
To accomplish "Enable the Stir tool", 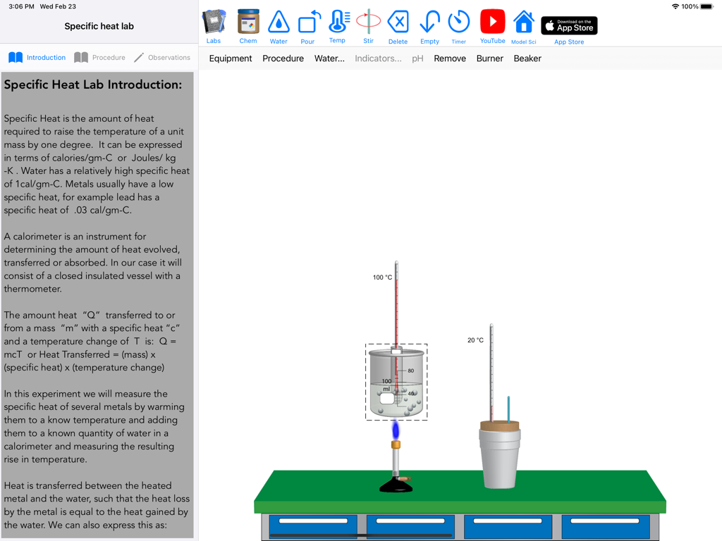I will [x=367, y=21].
